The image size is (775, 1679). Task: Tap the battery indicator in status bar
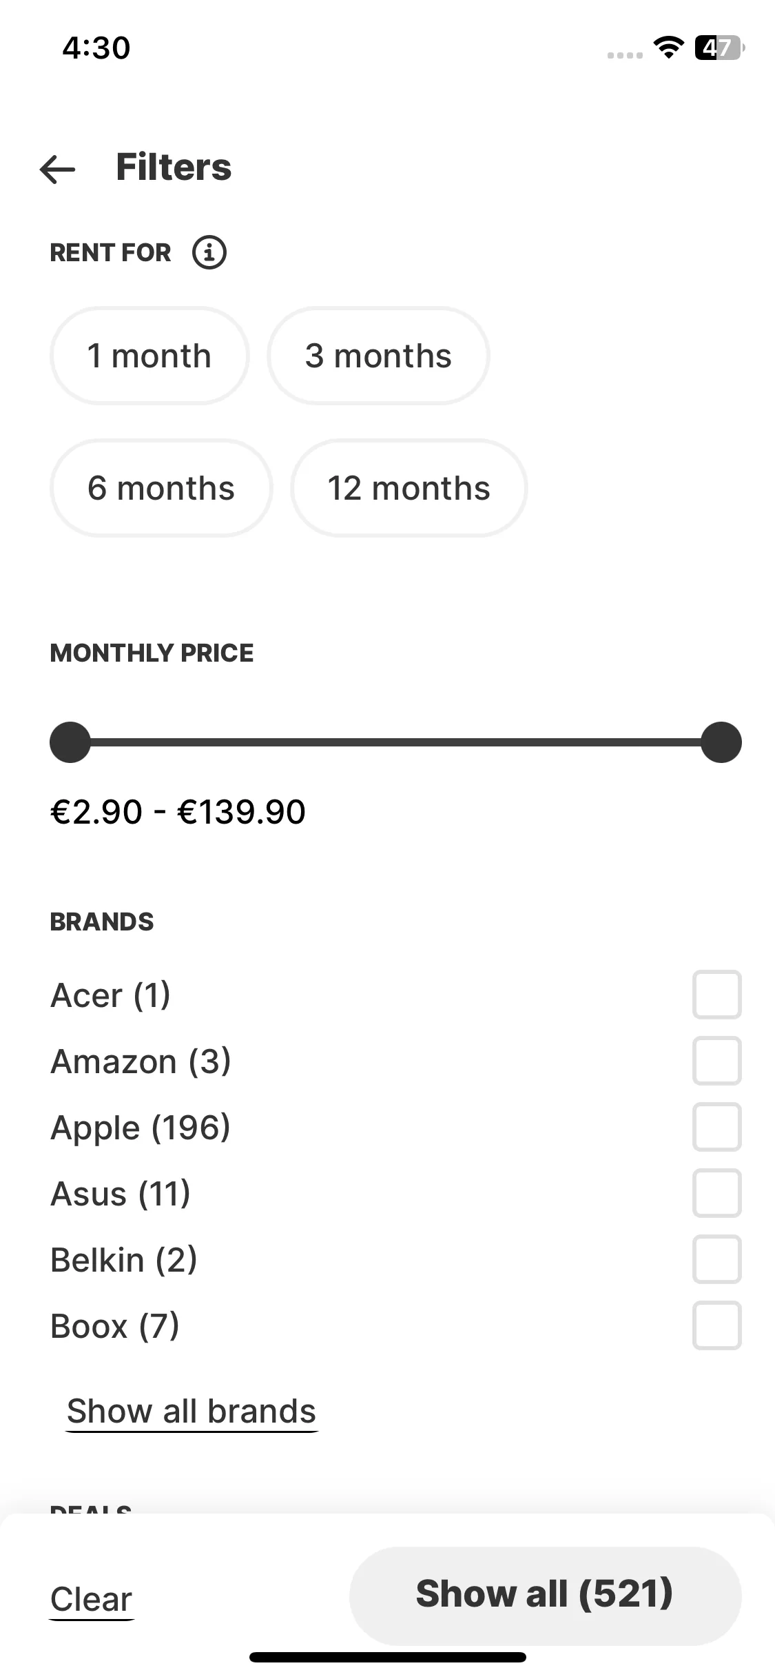coord(720,48)
